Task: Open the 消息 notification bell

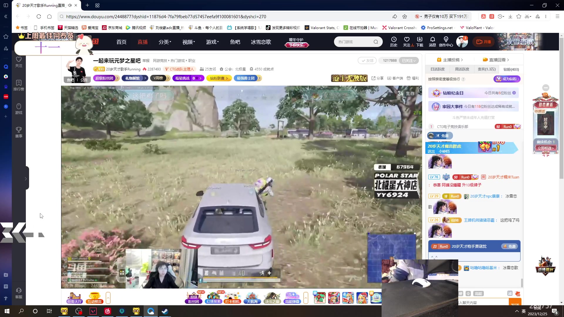Action: 432,40
